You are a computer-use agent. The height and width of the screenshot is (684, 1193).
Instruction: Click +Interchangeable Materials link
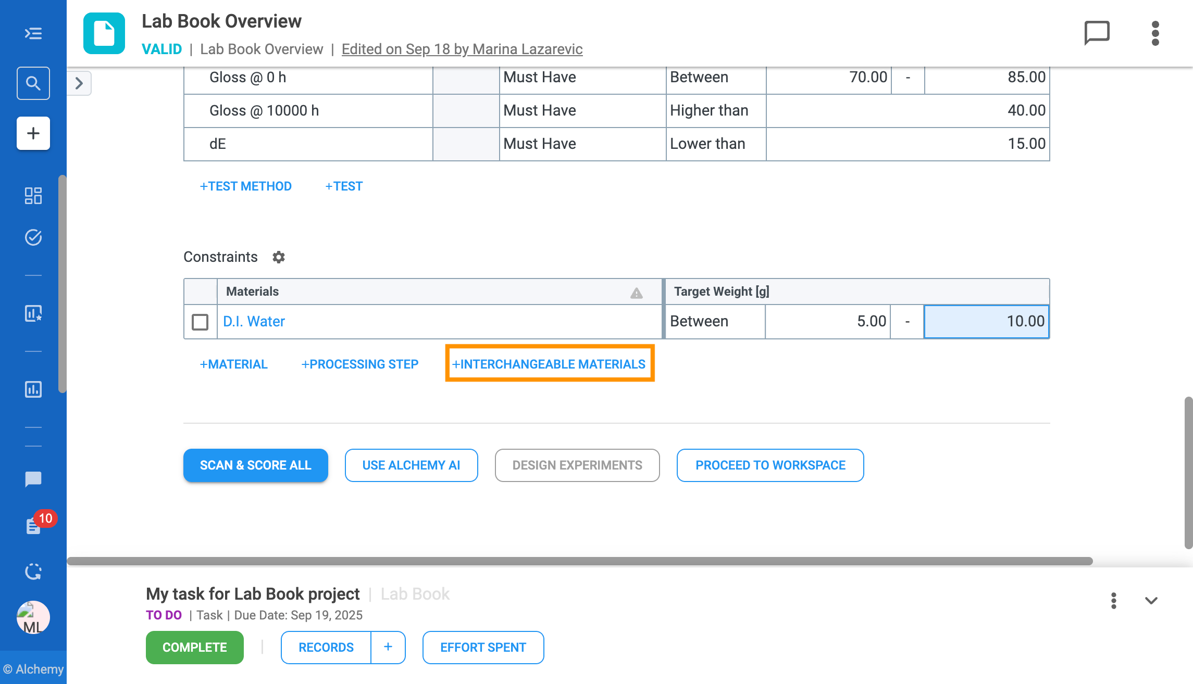tap(549, 364)
